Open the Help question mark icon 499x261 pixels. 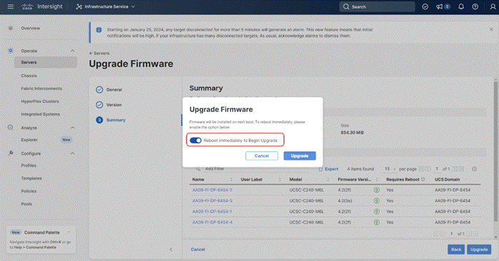[x=475, y=6]
